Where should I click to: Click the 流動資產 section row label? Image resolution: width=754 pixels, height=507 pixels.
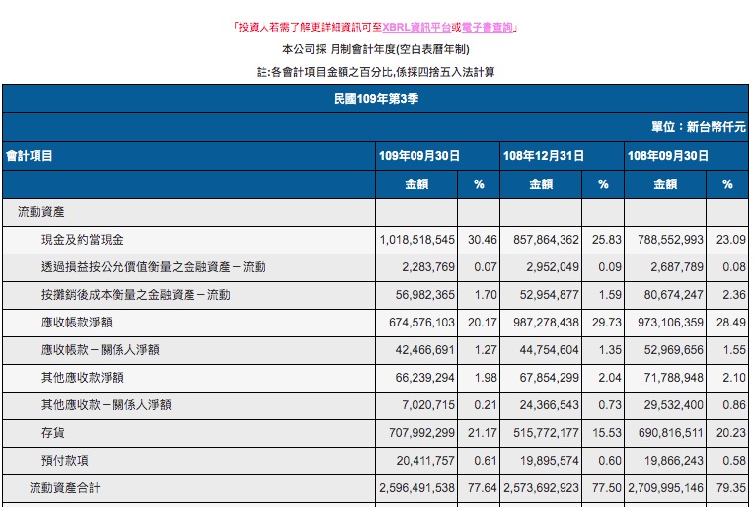click(40, 212)
